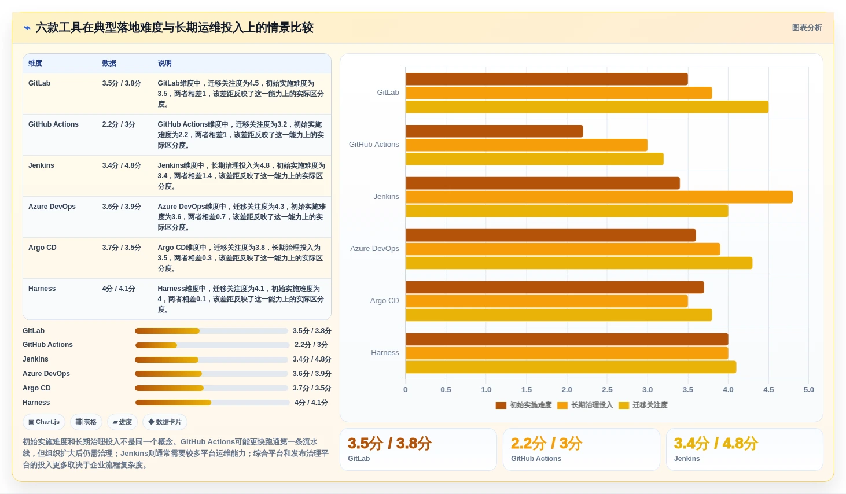Viewport: 846px width, 494px height.
Task: Select the GitLab table row name
Action: tap(39, 83)
